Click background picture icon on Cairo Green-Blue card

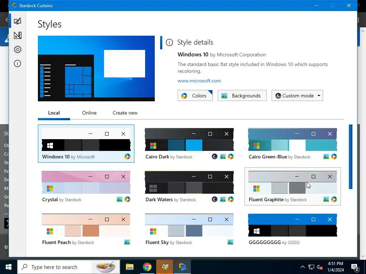tap(326, 157)
